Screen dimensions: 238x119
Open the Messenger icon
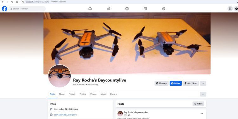pyautogui.click(x=236, y=9)
